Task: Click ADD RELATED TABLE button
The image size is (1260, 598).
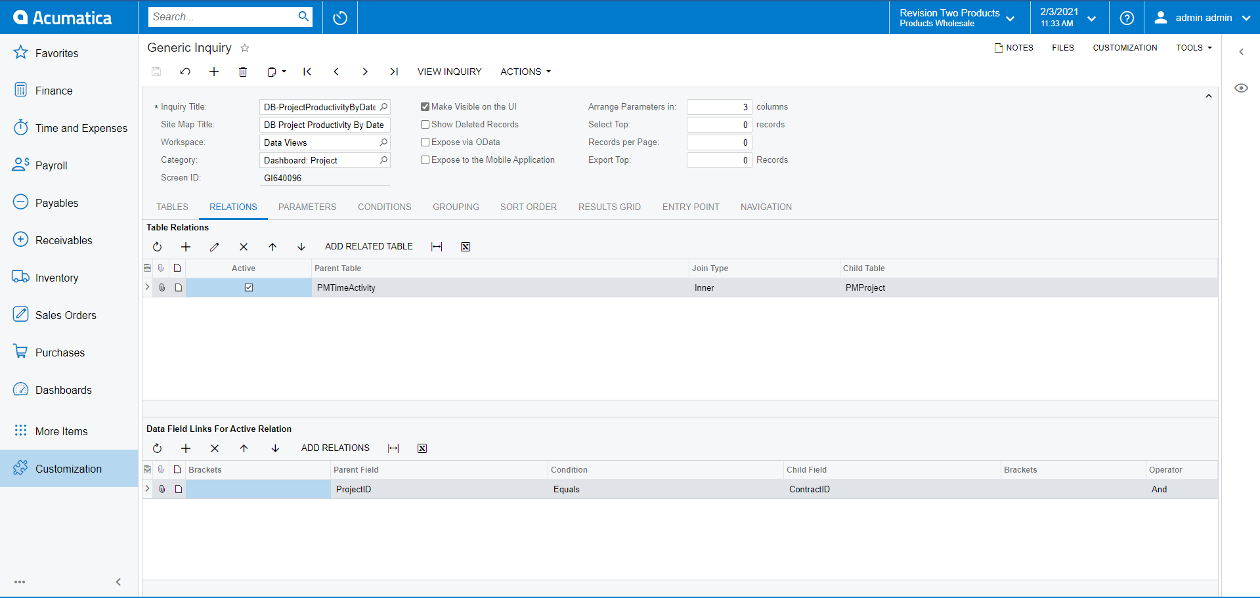Action: pyautogui.click(x=369, y=246)
